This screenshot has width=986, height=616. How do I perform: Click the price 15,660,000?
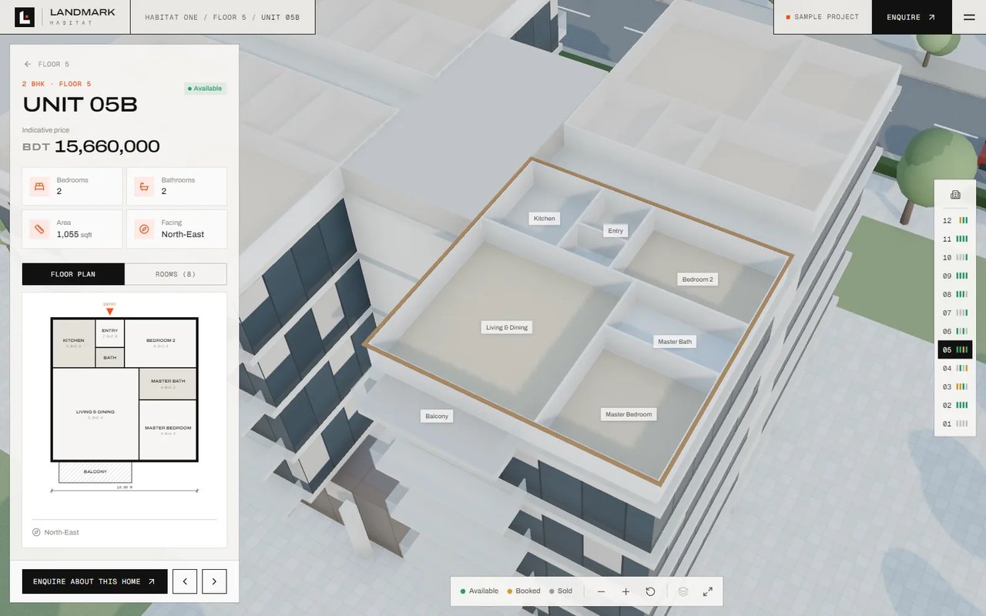[x=107, y=146]
